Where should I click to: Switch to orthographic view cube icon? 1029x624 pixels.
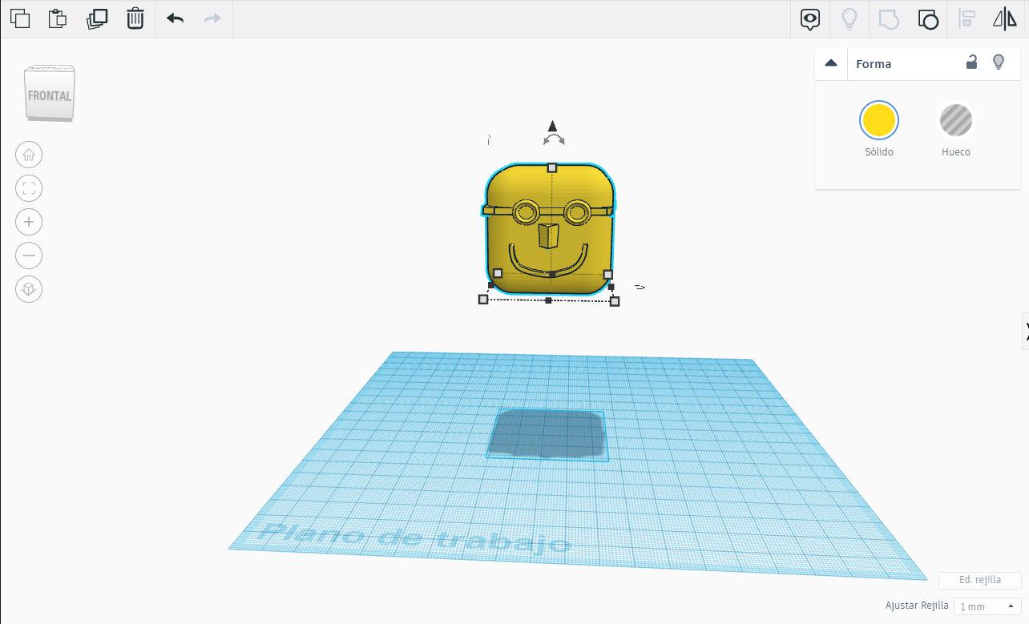coord(29,289)
